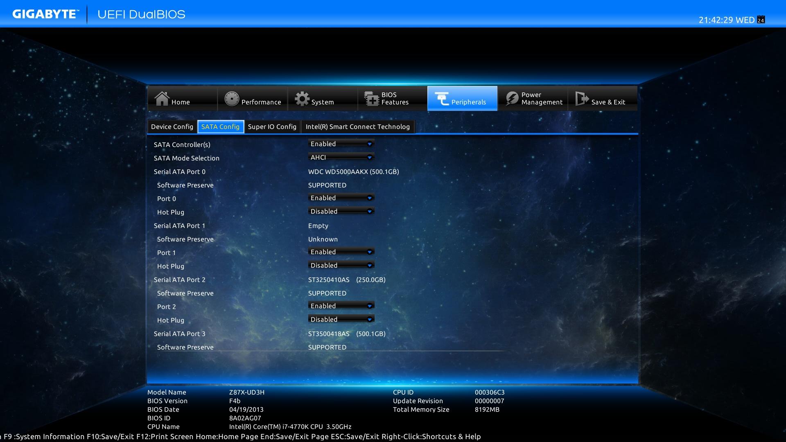Click the Z87X-UD3H model name value
The image size is (786, 442).
tap(247, 392)
